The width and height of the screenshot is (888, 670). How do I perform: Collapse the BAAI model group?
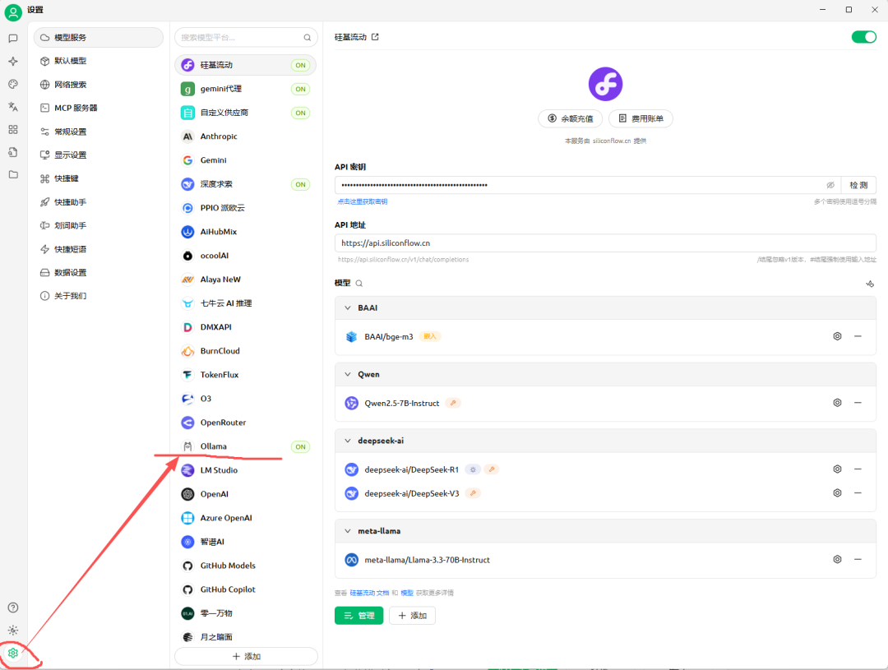pos(348,307)
